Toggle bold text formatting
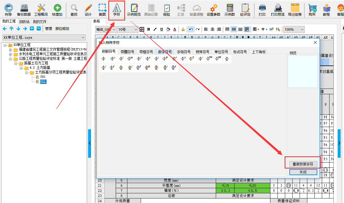Image resolution: width=344 pixels, height=203 pixels. click(x=148, y=29)
